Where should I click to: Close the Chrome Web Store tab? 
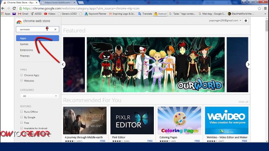(37, 3)
